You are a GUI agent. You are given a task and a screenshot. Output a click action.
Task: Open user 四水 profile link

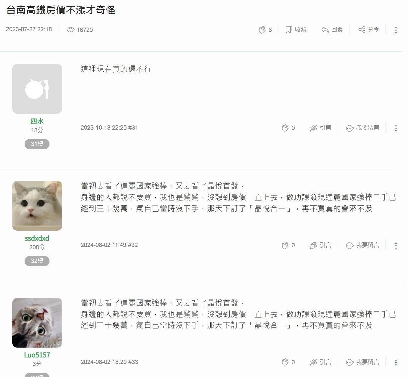tap(37, 121)
